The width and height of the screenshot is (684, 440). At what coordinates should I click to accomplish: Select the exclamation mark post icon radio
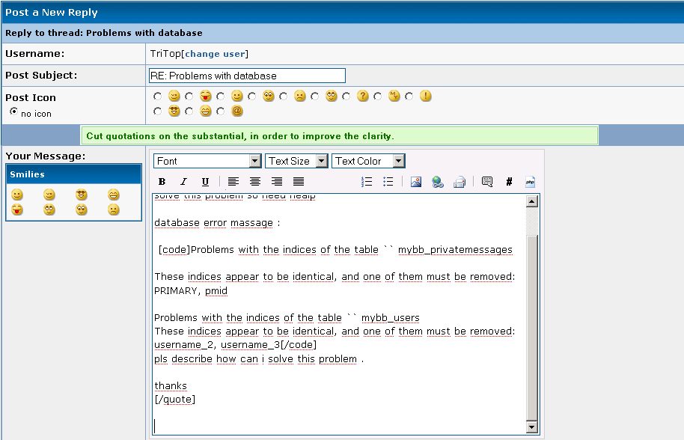[409, 97]
